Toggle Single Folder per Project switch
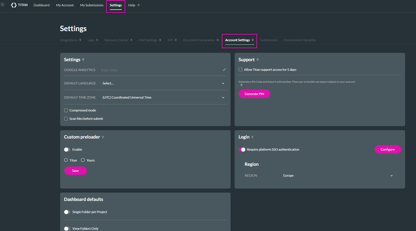This screenshot has height=231, width=416. (67, 212)
